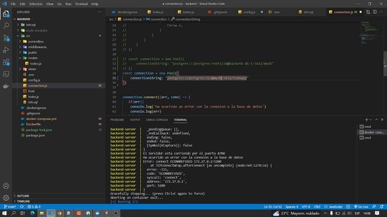Open todos.js under routes folder

click(x=36, y=63)
